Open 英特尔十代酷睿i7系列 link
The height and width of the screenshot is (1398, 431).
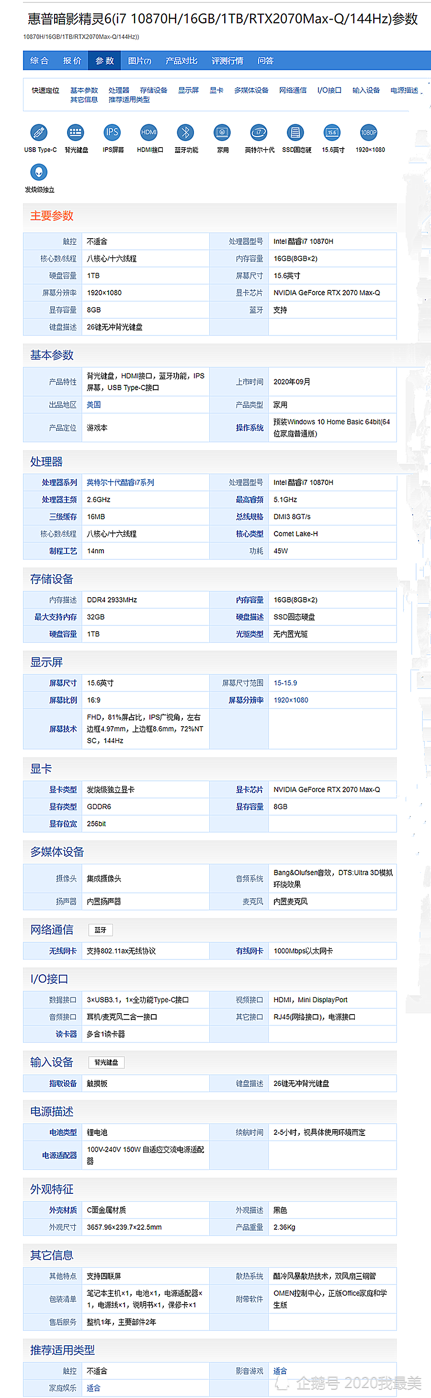coord(120,483)
